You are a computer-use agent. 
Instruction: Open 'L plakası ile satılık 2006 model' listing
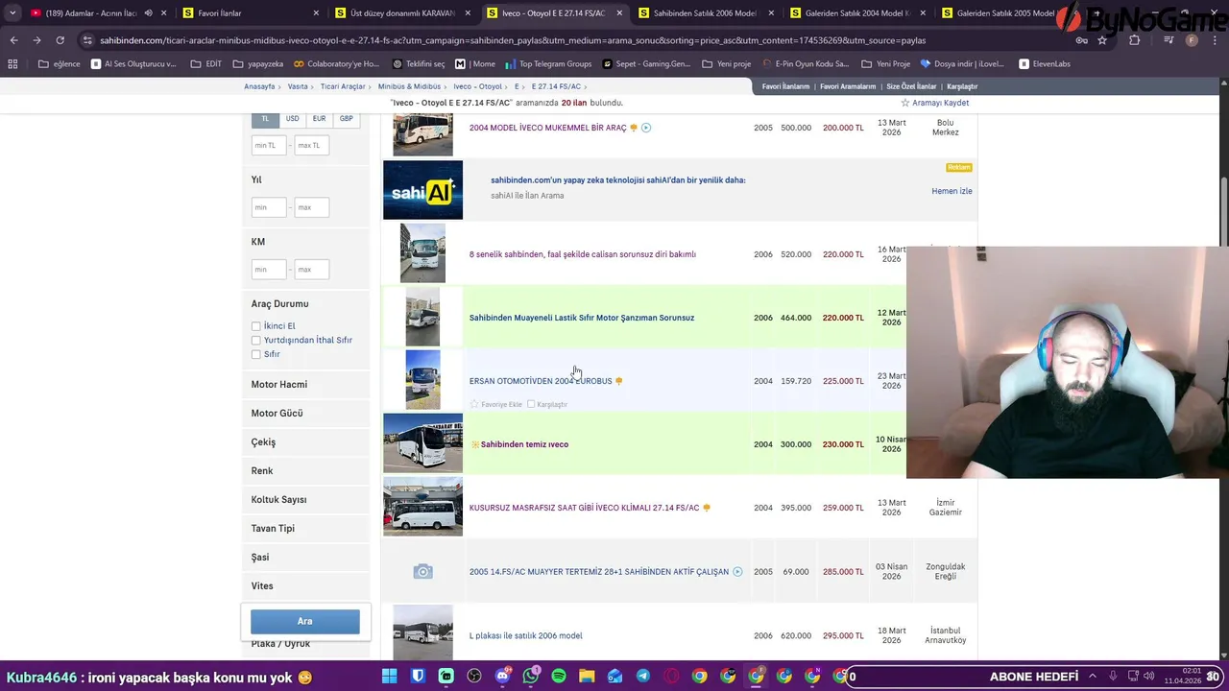[x=525, y=636]
